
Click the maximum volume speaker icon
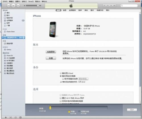[x=40, y=6]
